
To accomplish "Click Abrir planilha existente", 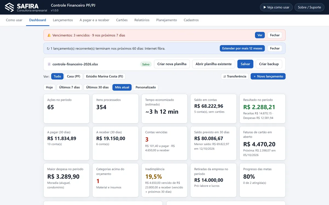I will [214, 64].
